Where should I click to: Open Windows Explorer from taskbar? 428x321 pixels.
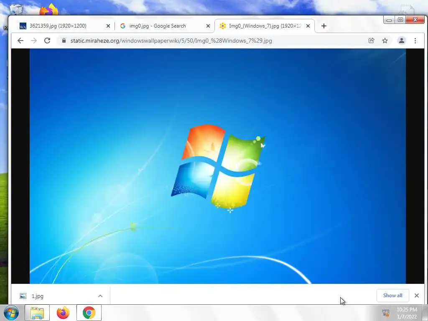coord(37,313)
